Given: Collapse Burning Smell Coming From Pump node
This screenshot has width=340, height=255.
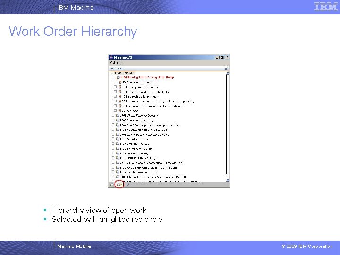Looking at the screenshot, I should 113,77.
